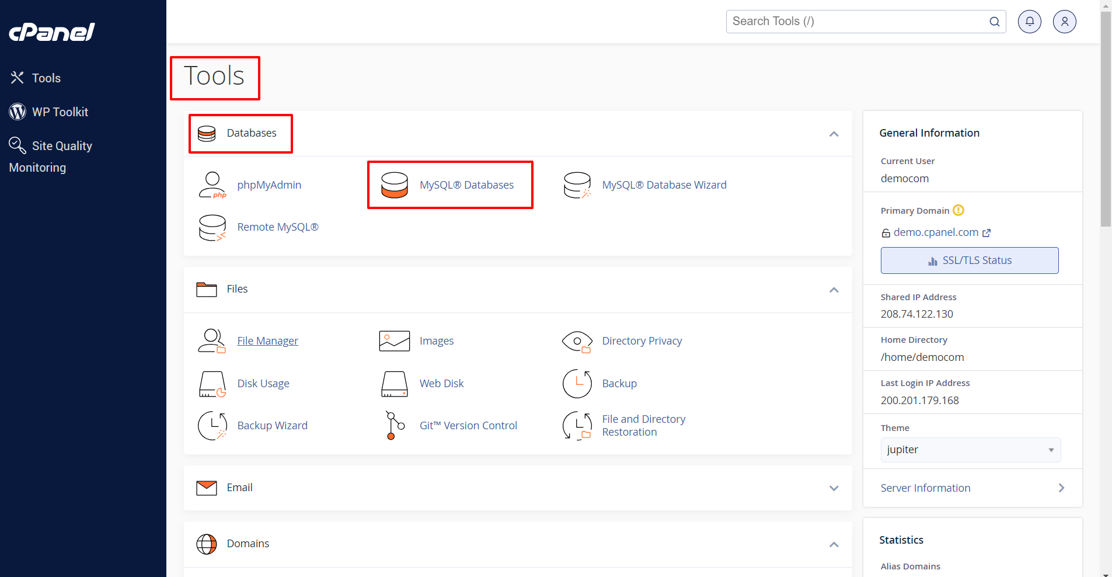Click the Git Version Control icon

point(395,426)
